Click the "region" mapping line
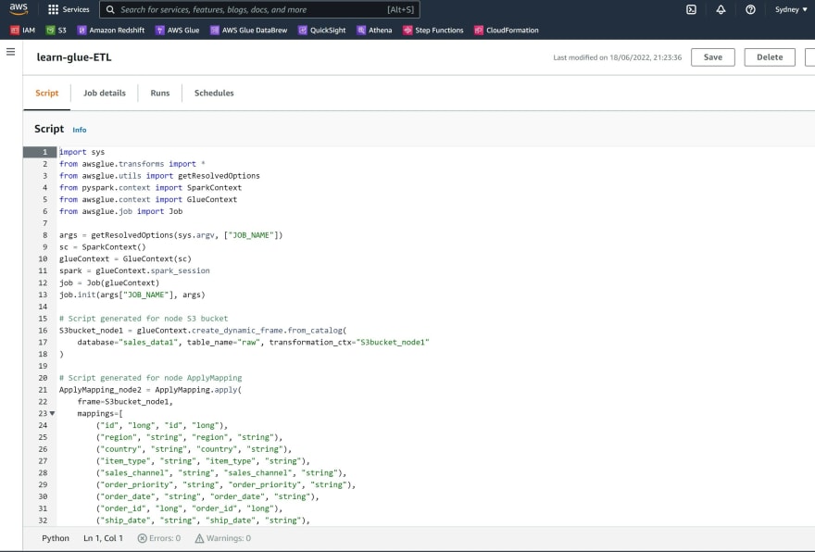The width and height of the screenshot is (815, 552). pos(189,437)
